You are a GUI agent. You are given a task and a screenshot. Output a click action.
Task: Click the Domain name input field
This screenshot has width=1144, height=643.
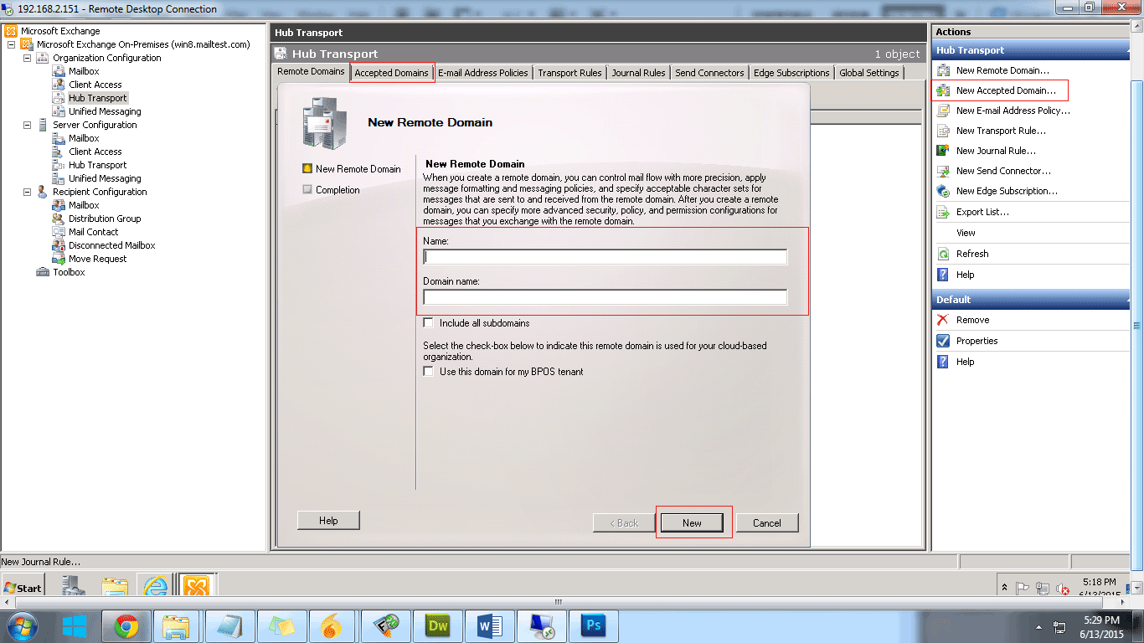point(605,297)
